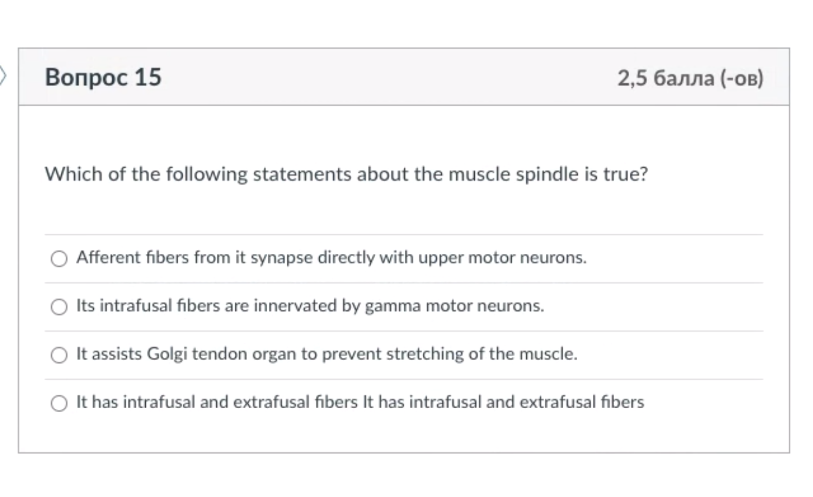813x497 pixels.
Task: Click the '2,5 балла (-ов)' points label
Action: tap(690, 78)
